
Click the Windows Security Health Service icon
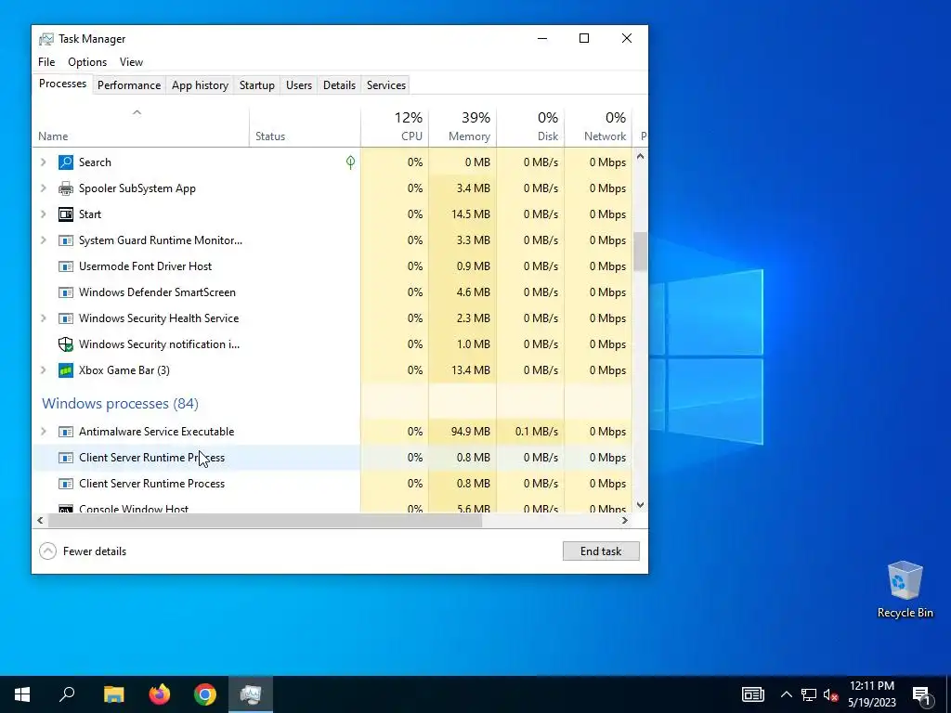(66, 319)
